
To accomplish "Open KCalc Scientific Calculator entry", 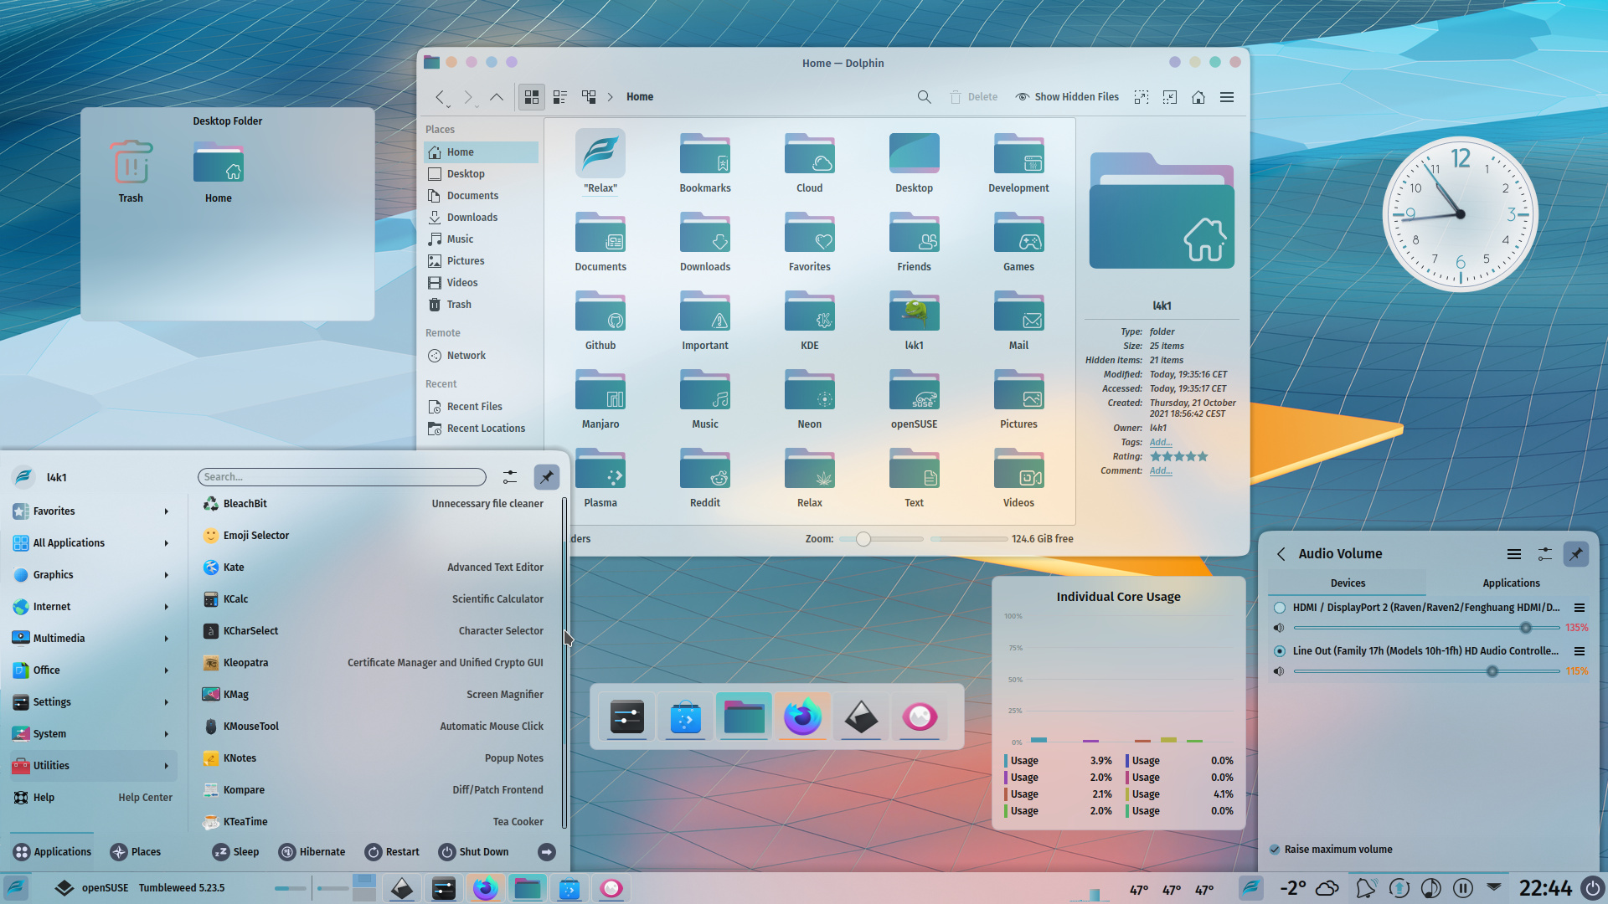I will [374, 599].
